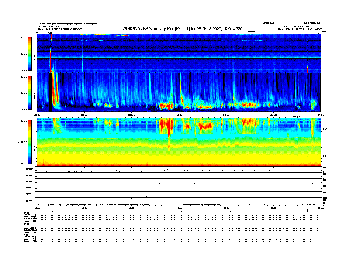Click the 100 tick on TNR right axis
This screenshot has width=346, height=267.
[x=325, y=129]
